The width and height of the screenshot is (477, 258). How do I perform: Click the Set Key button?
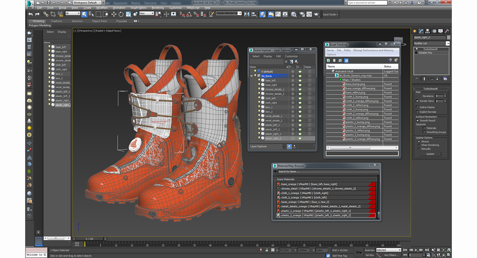coord(370,255)
